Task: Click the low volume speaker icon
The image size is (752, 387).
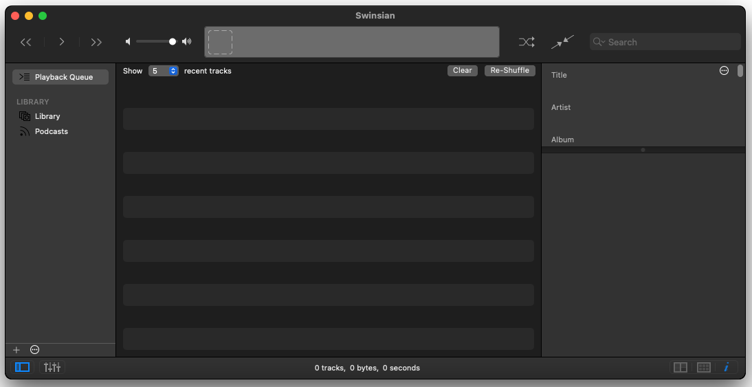Action: pyautogui.click(x=128, y=42)
